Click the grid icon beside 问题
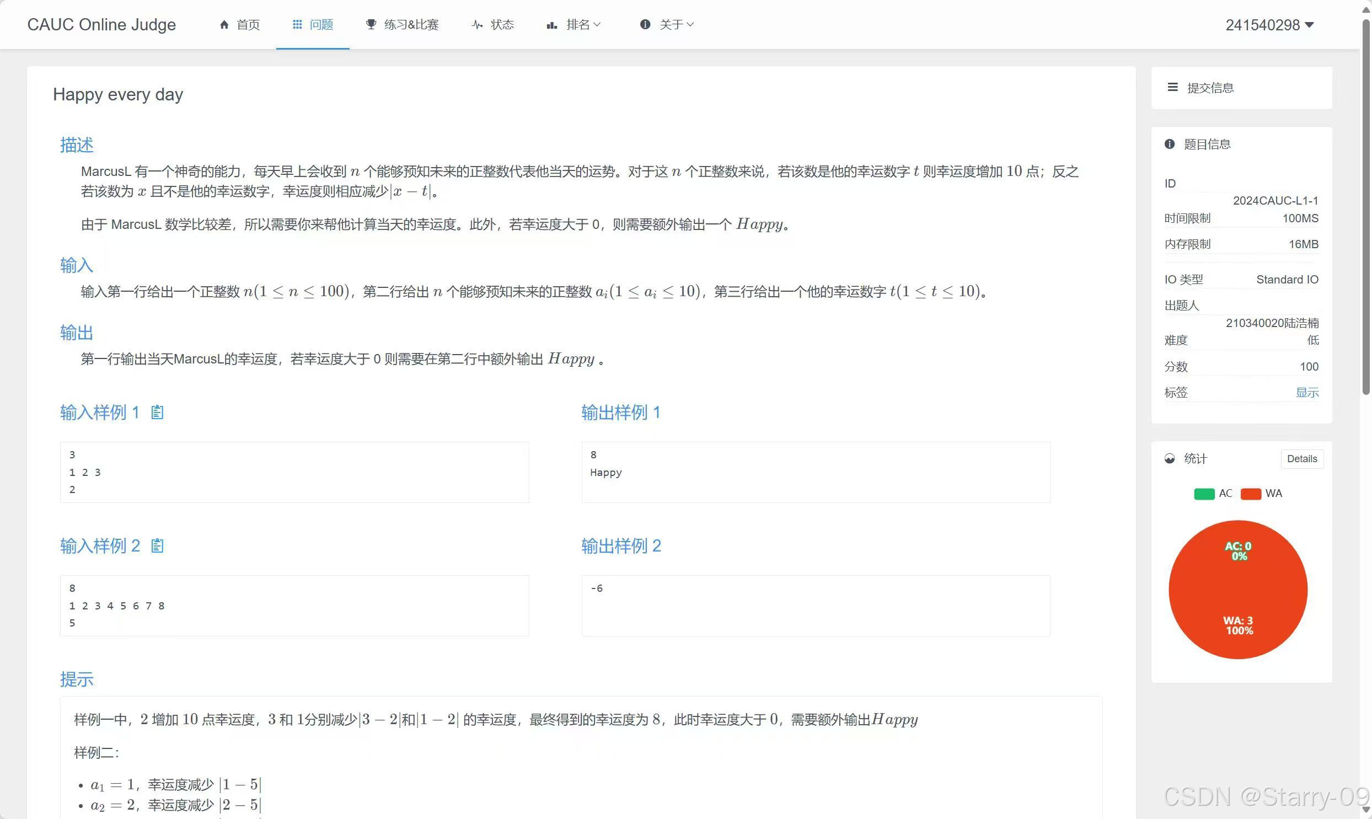The width and height of the screenshot is (1372, 819). 297,25
